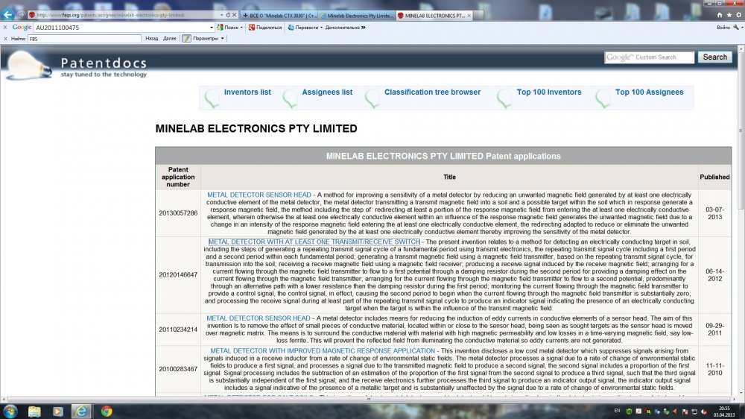Click the horizontal scrollbar at page bottom

pos(369,400)
